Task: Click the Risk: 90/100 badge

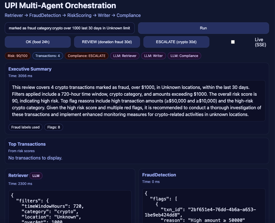Action: pos(17,56)
